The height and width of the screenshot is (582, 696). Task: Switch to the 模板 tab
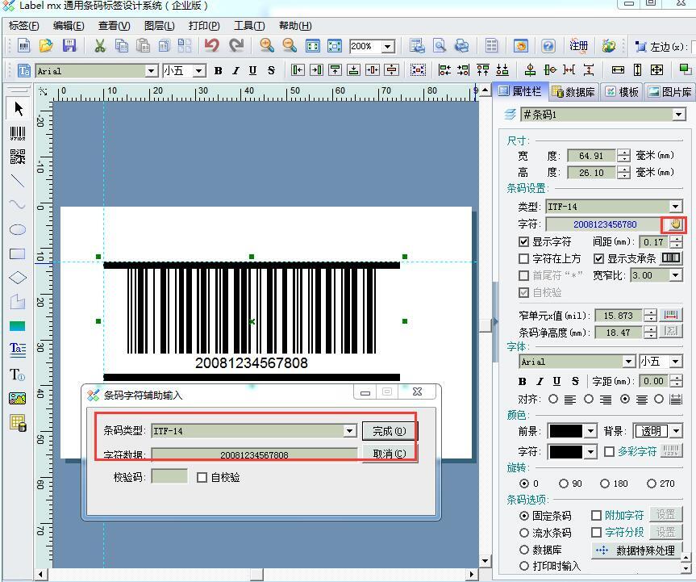pyautogui.click(x=623, y=92)
